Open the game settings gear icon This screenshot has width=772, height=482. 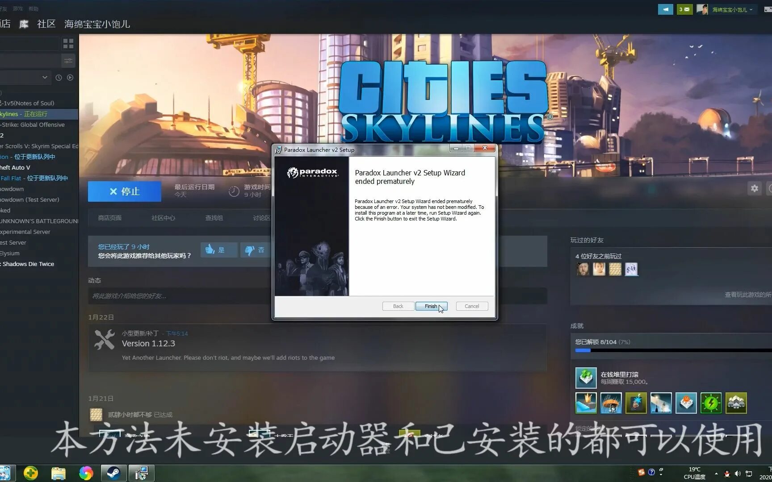tap(755, 188)
